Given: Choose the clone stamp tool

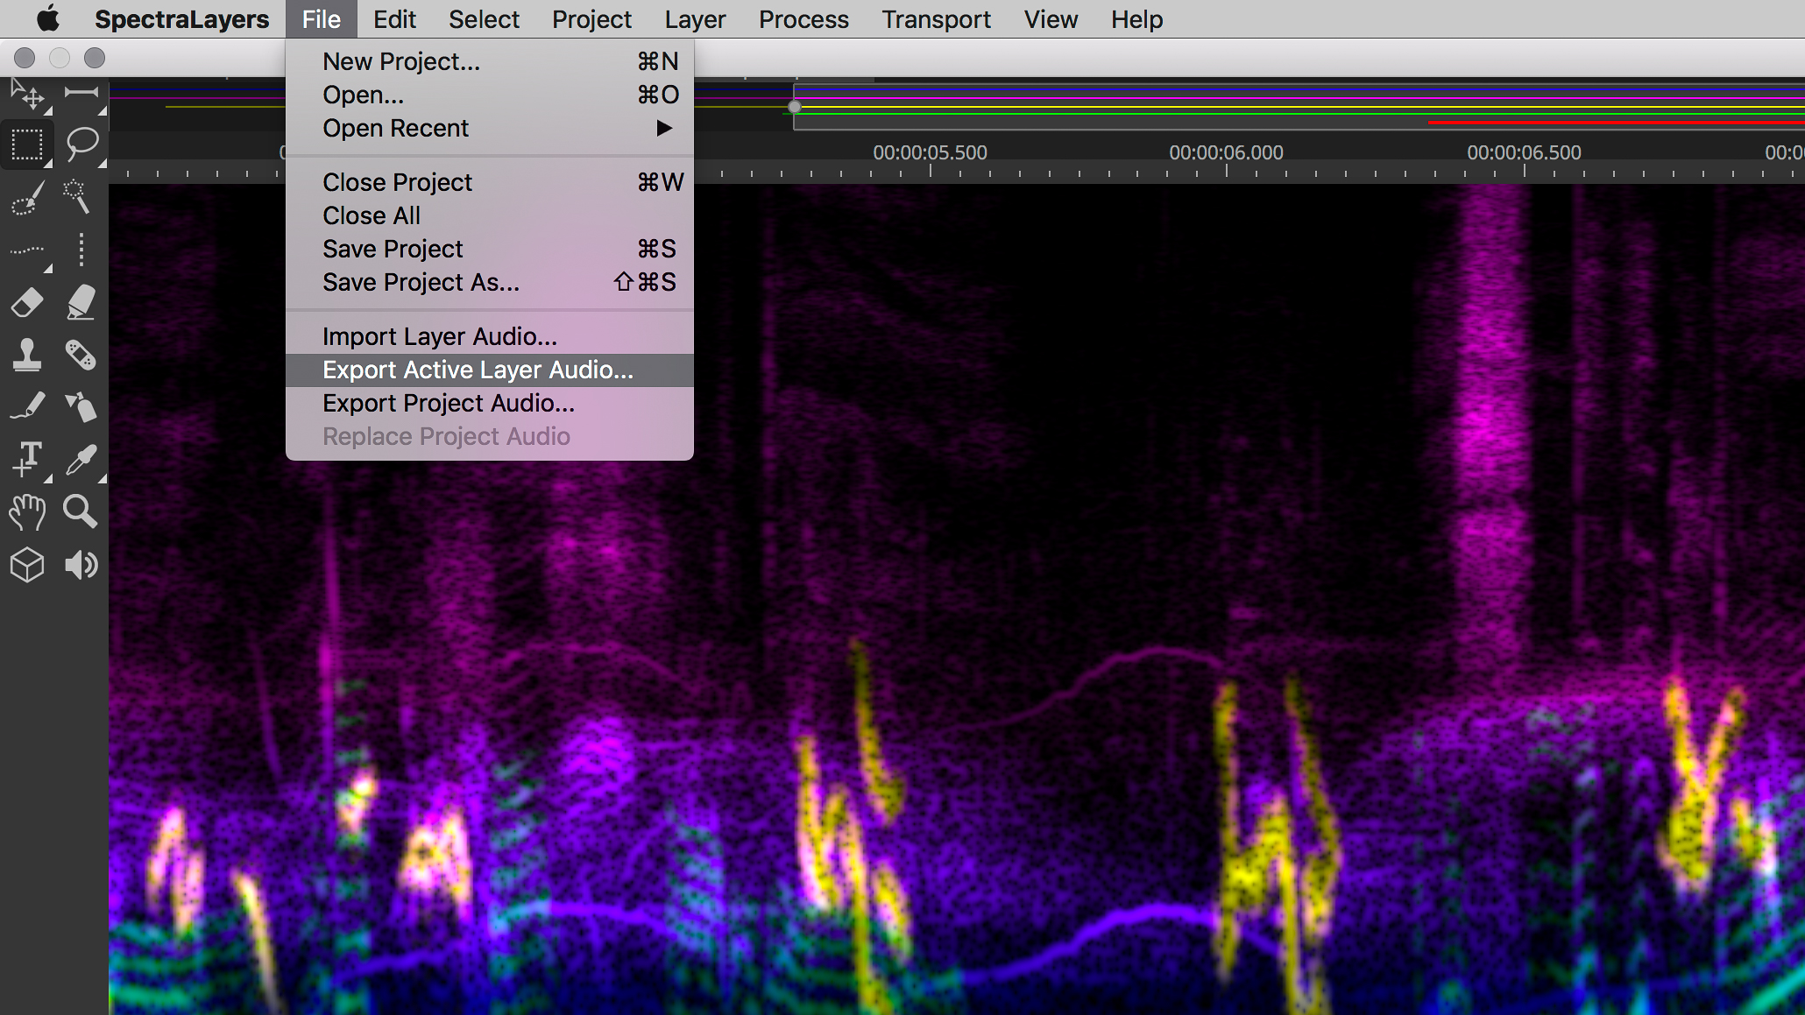Looking at the screenshot, I should (x=26, y=355).
